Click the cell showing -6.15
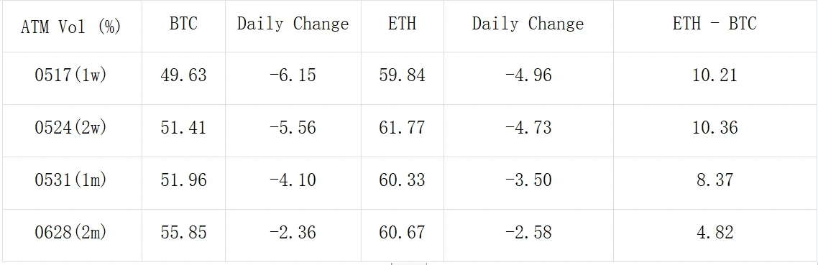Viewport: 818px width, 265px height. [x=293, y=78]
